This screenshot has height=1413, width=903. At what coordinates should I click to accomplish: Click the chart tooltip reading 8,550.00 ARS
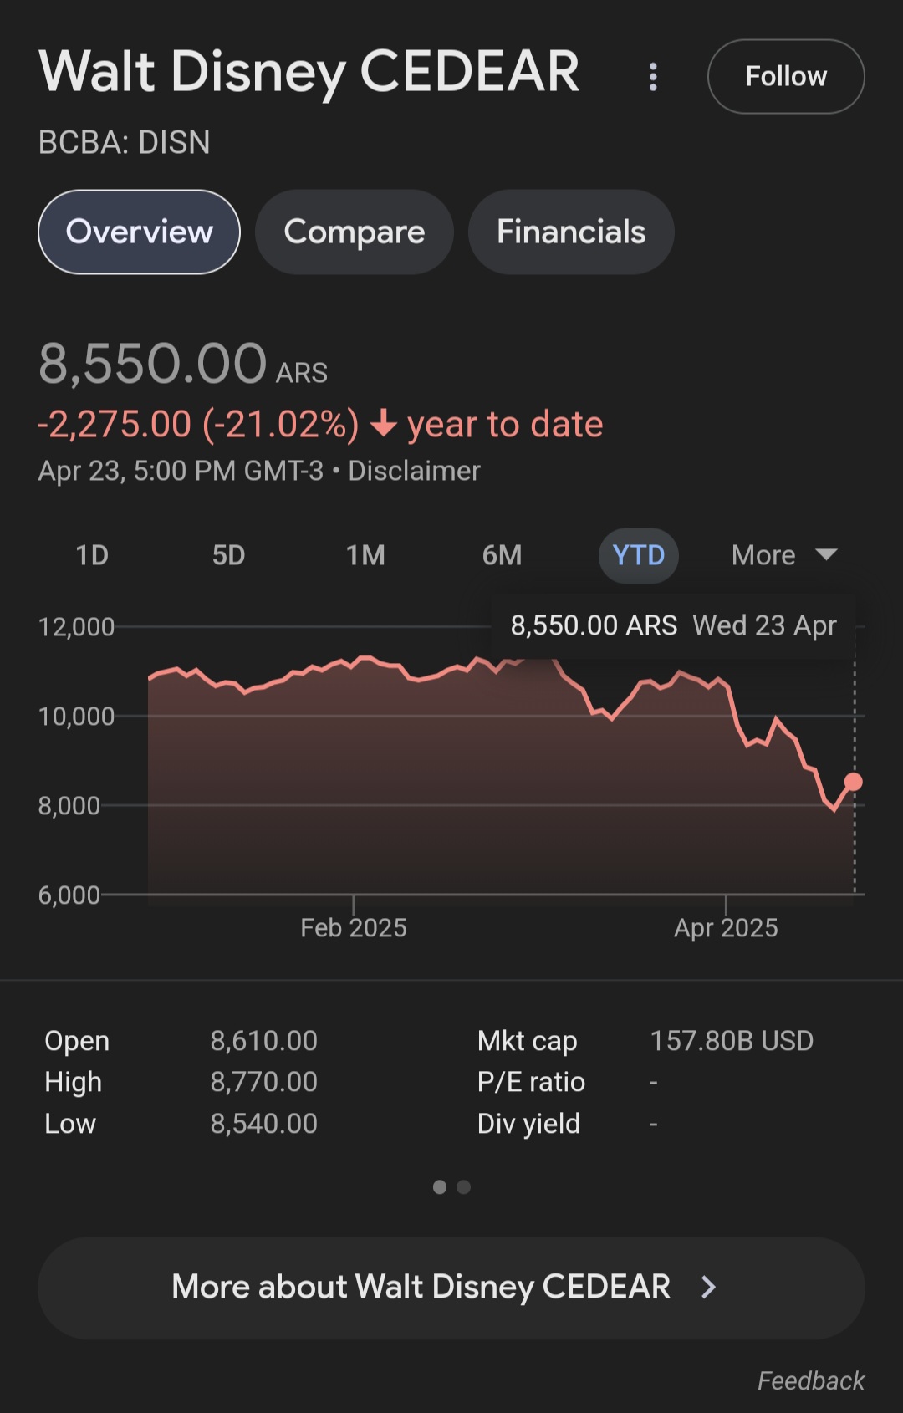(x=673, y=625)
